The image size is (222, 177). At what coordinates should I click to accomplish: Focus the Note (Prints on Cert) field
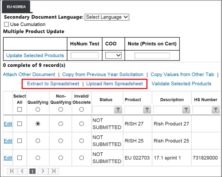tap(152, 56)
